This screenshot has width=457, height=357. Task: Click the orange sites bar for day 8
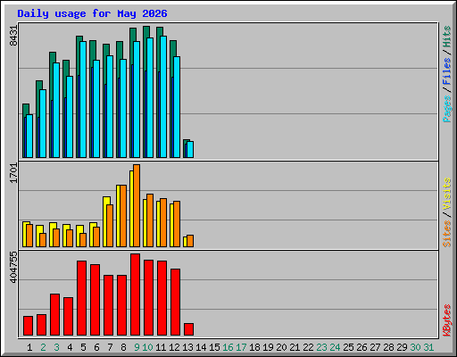[x=123, y=216]
